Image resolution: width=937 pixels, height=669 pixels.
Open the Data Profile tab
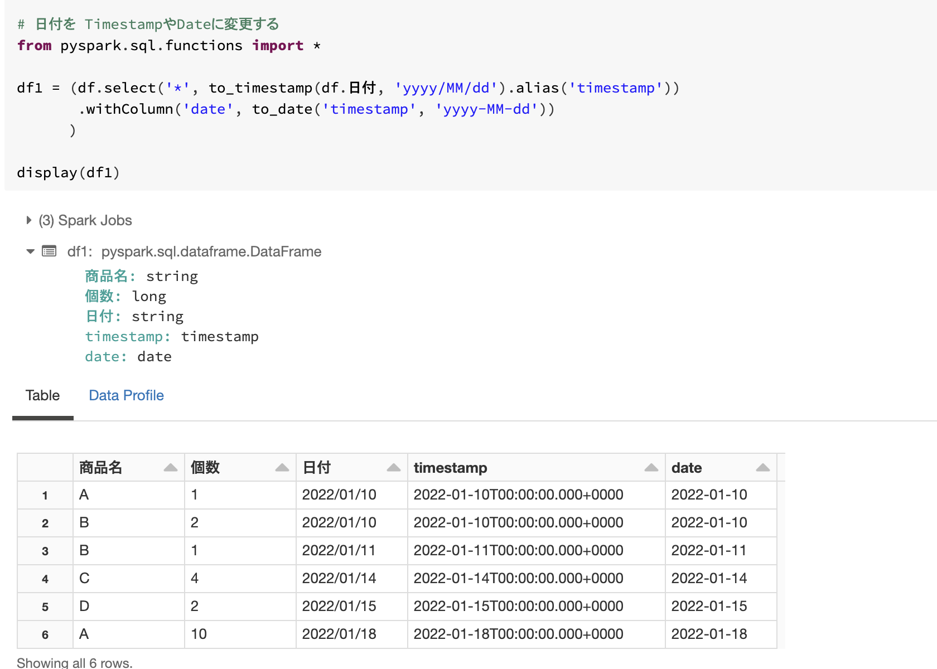tap(126, 395)
